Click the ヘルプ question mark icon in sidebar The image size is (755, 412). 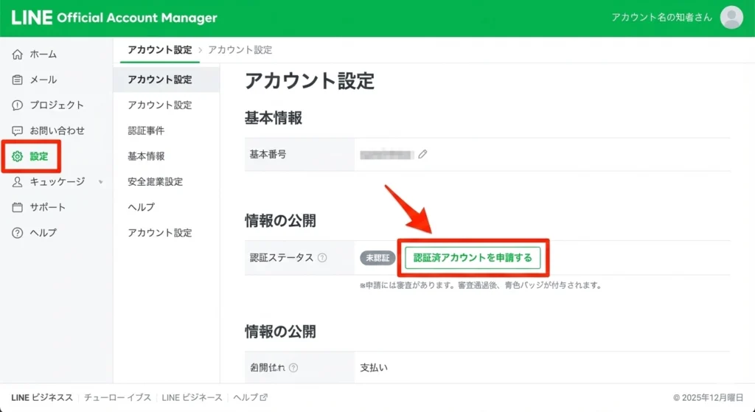coord(18,233)
